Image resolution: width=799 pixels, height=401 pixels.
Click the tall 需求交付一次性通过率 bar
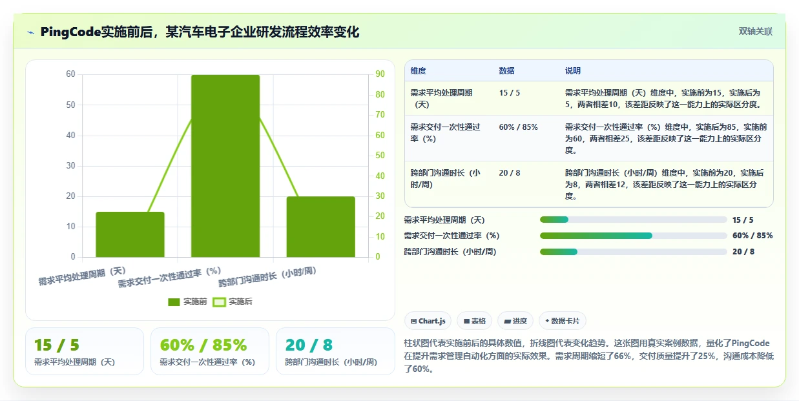point(225,166)
